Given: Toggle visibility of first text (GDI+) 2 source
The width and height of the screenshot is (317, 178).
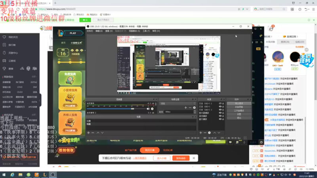Looking at the screenshot, I should tap(220, 104).
